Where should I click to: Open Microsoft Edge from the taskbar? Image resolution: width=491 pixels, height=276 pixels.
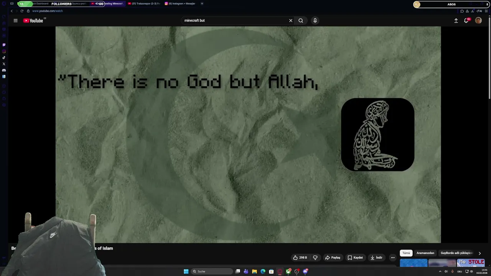point(263,271)
